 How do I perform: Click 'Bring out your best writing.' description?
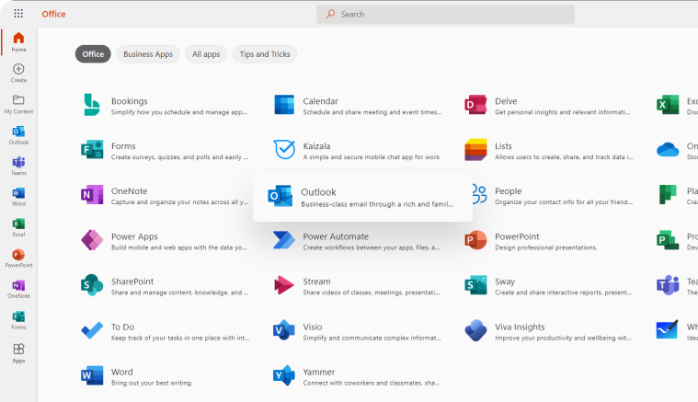coord(152,383)
